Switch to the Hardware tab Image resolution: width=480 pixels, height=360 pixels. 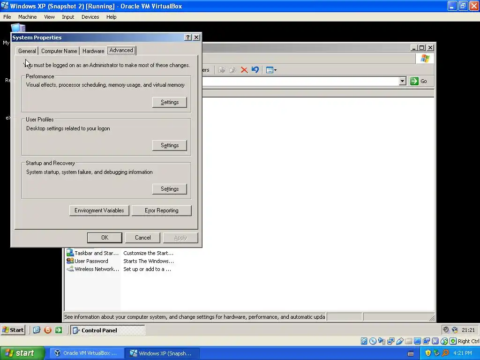pyautogui.click(x=93, y=51)
